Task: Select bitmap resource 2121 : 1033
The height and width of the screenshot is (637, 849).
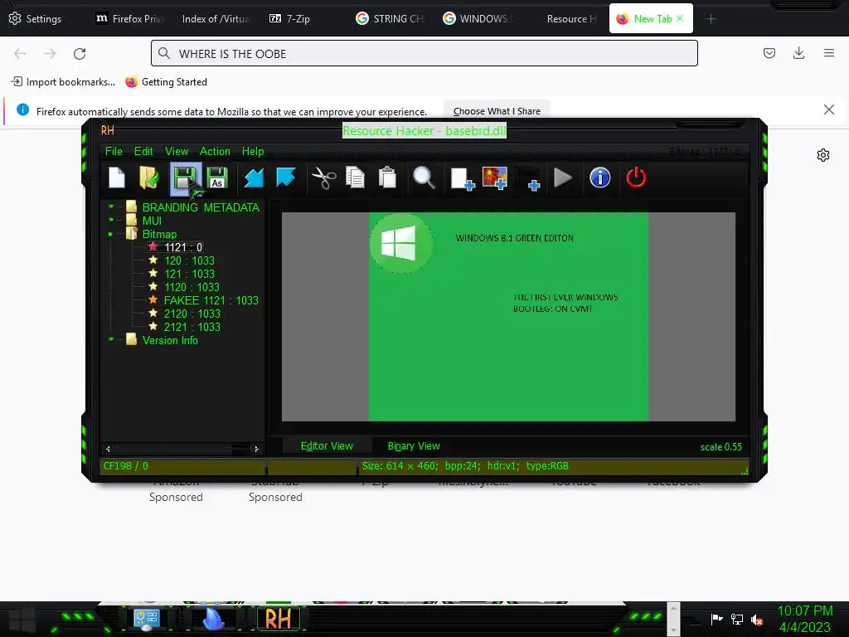Action: 192,327
